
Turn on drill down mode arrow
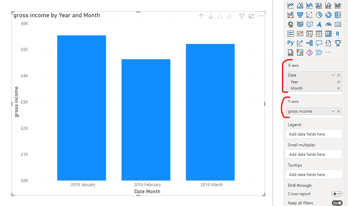click(x=211, y=16)
